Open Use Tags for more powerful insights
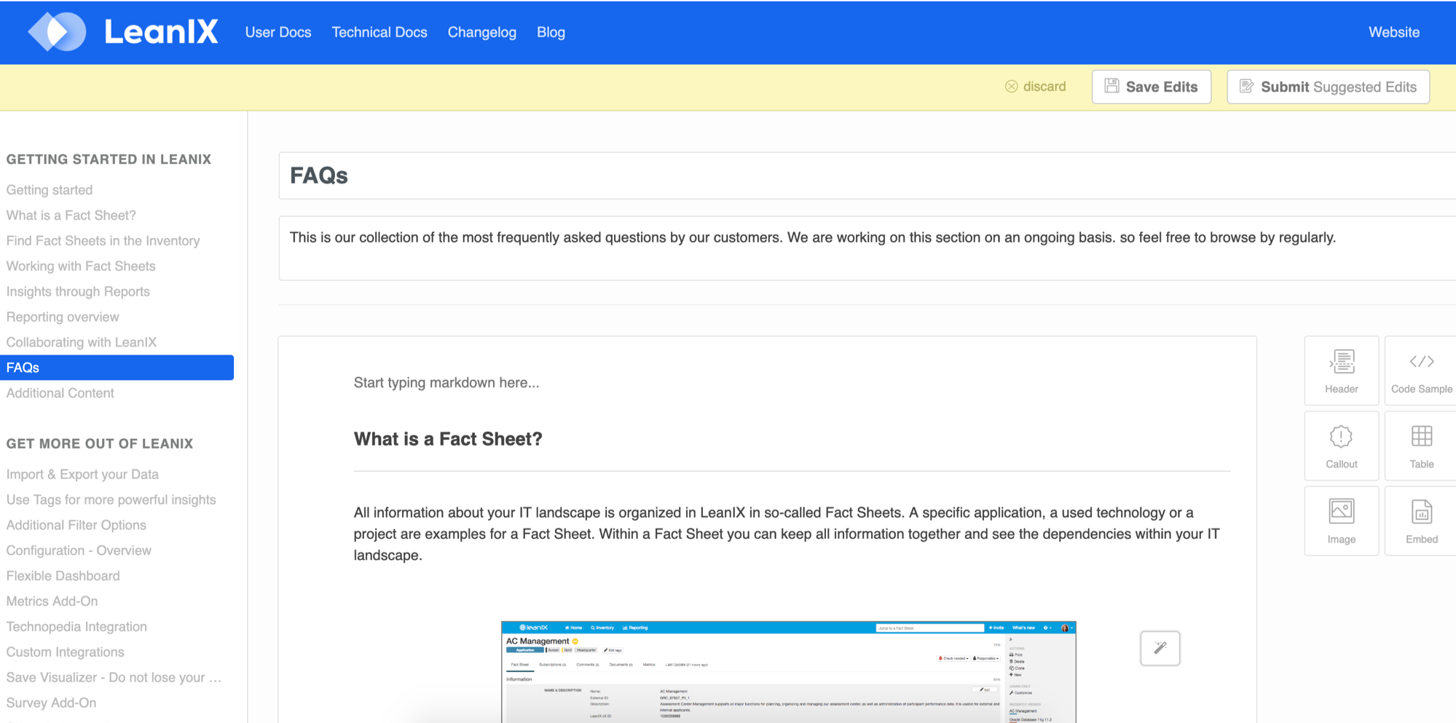Image resolution: width=1456 pixels, height=723 pixels. coord(111,500)
